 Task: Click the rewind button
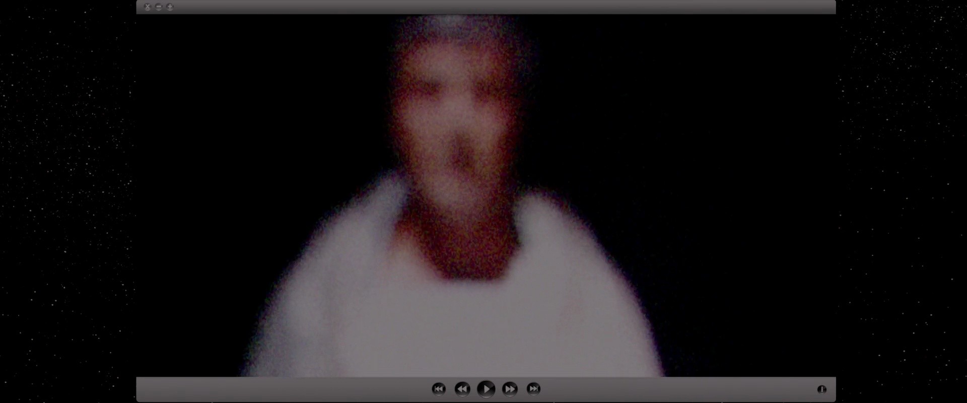click(462, 389)
